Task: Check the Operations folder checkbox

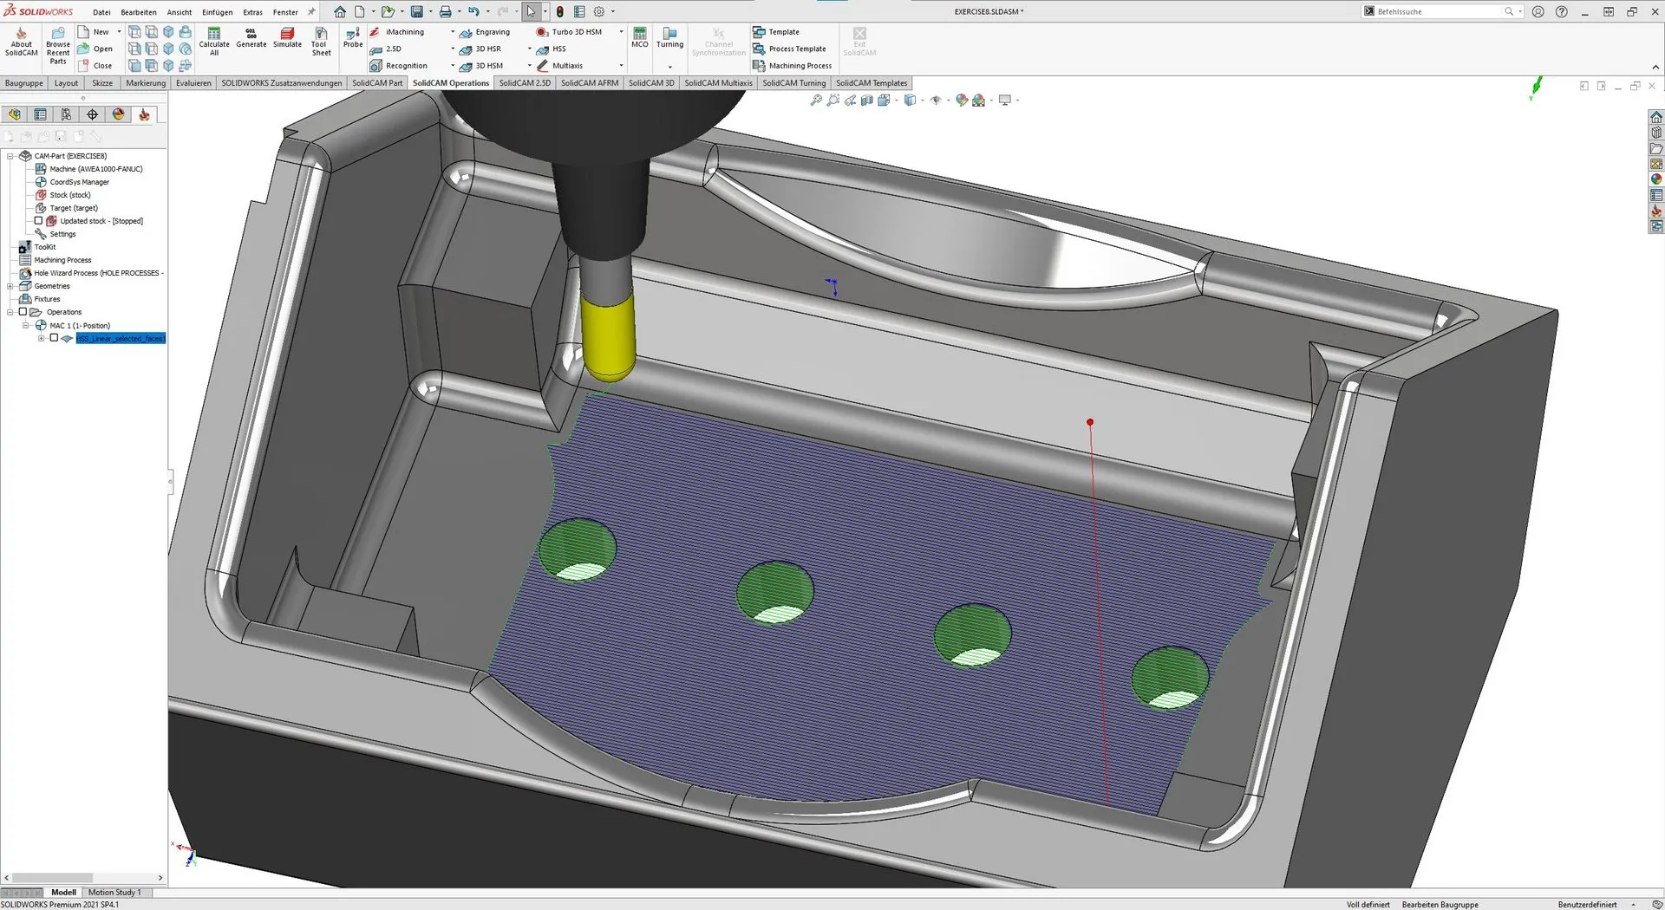Action: (x=23, y=312)
